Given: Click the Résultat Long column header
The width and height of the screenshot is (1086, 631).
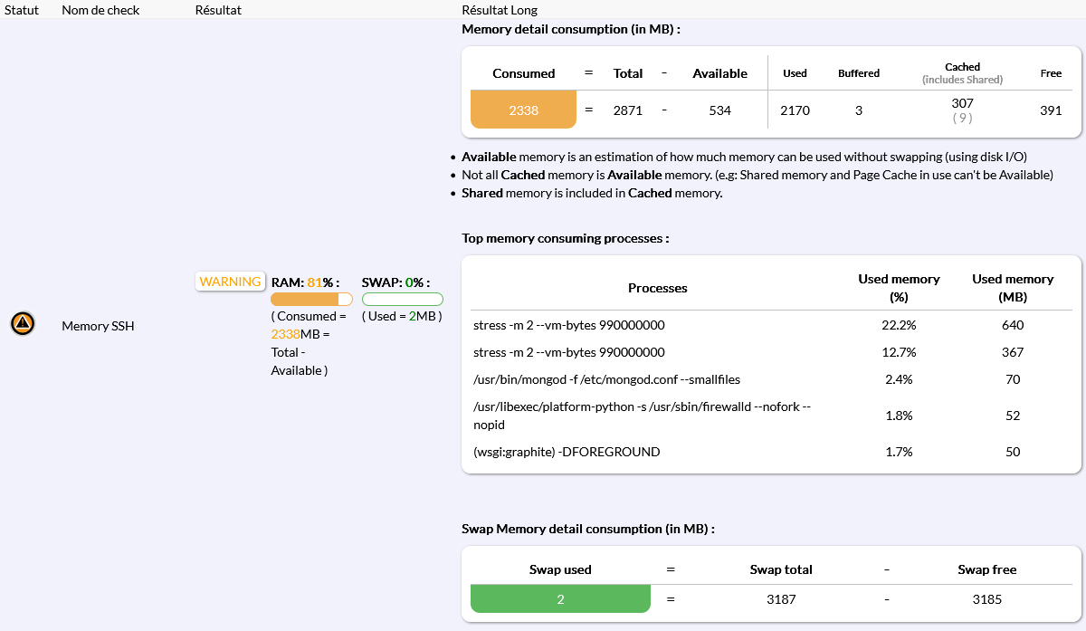Looking at the screenshot, I should pos(500,10).
